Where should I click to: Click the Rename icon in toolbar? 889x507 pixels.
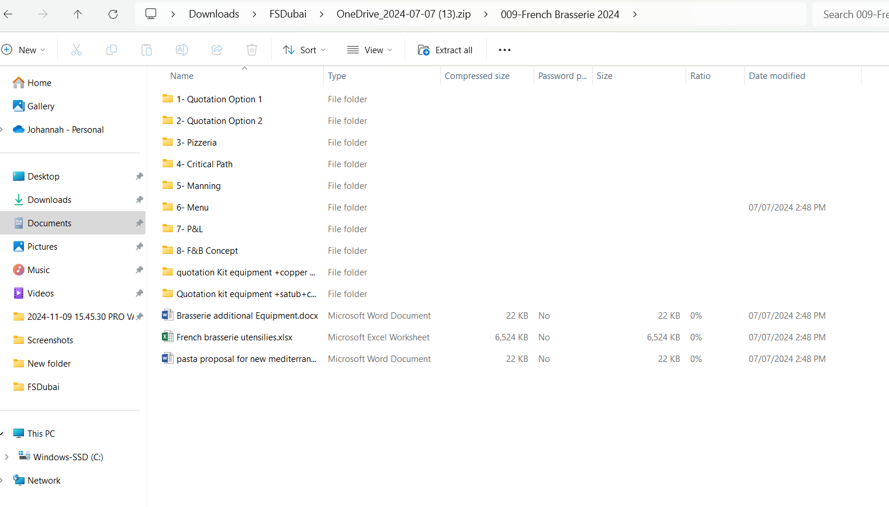182,50
